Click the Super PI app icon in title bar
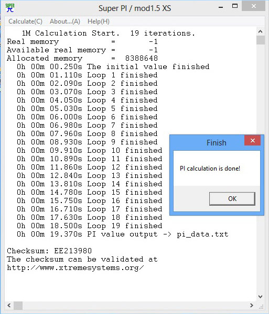Image resolution: width=269 pixels, height=314 pixels. [10, 8]
